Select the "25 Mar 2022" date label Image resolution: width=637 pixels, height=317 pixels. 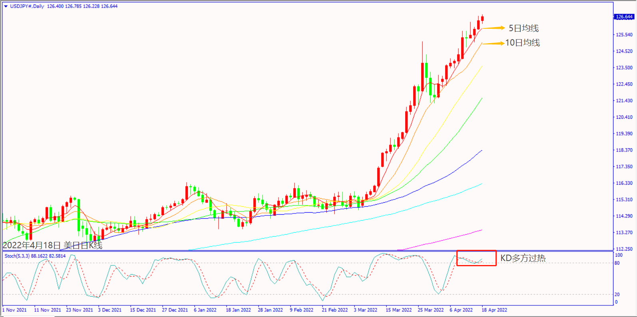431,310
